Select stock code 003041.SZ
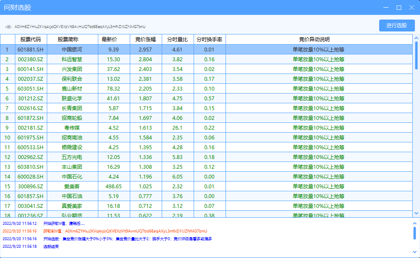This screenshot has height=258, width=420. [31, 206]
